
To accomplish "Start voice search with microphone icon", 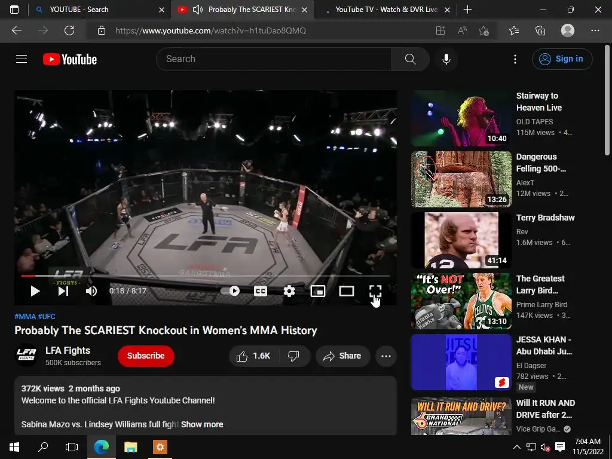I will (446, 59).
